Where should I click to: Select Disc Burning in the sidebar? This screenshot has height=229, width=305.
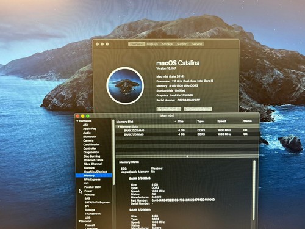[91, 156]
